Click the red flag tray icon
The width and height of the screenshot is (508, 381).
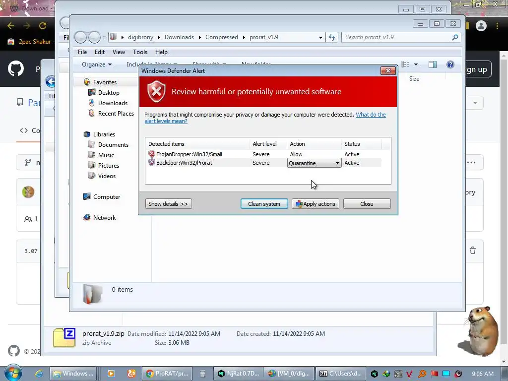(x=434, y=374)
